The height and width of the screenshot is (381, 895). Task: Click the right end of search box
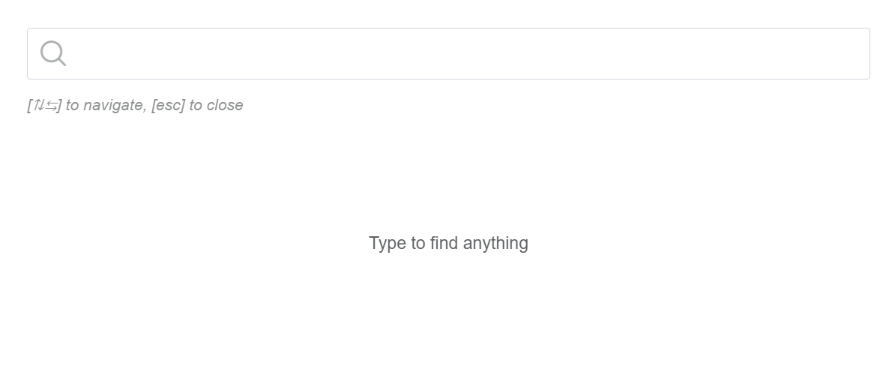pyautogui.click(x=855, y=53)
